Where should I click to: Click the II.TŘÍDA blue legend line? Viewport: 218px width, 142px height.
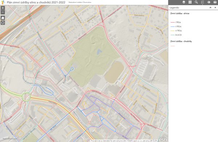tap(173, 27)
